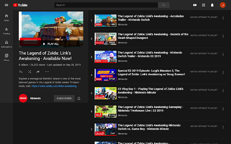Open title 'E3 Vlog Day 1' video
Viewport: 231px width, 144px height.
(x=151, y=91)
